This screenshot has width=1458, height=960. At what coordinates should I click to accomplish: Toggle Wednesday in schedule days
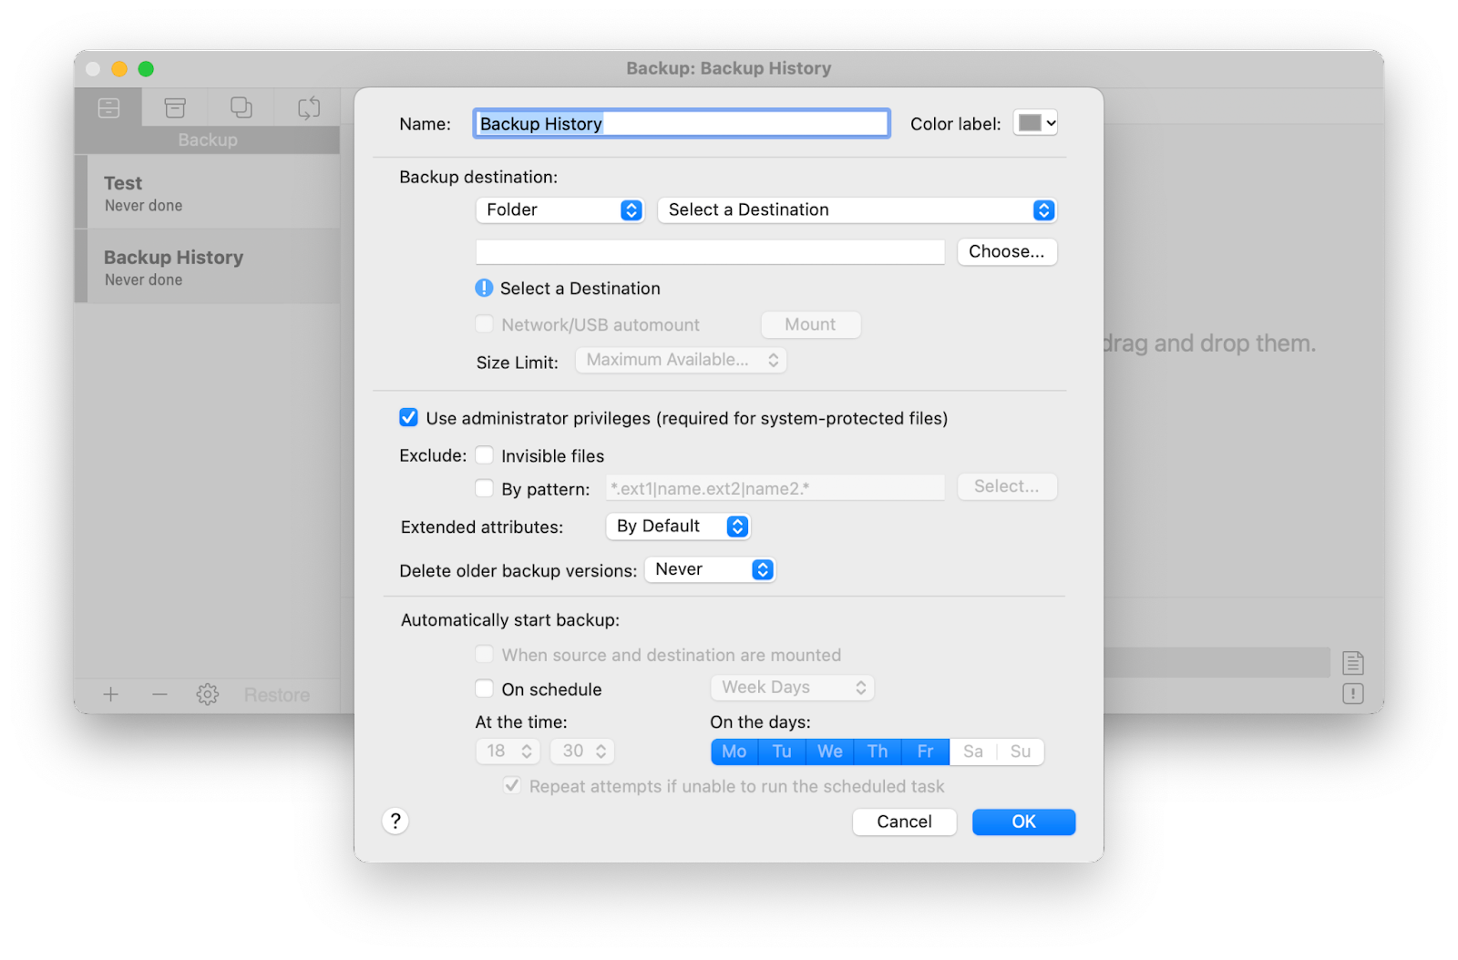(x=830, y=751)
